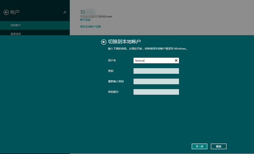Image resolution: width=254 pixels, height=154 pixels.
Task: Click the 帐户 sidebar title text
Action: tap(15, 12)
